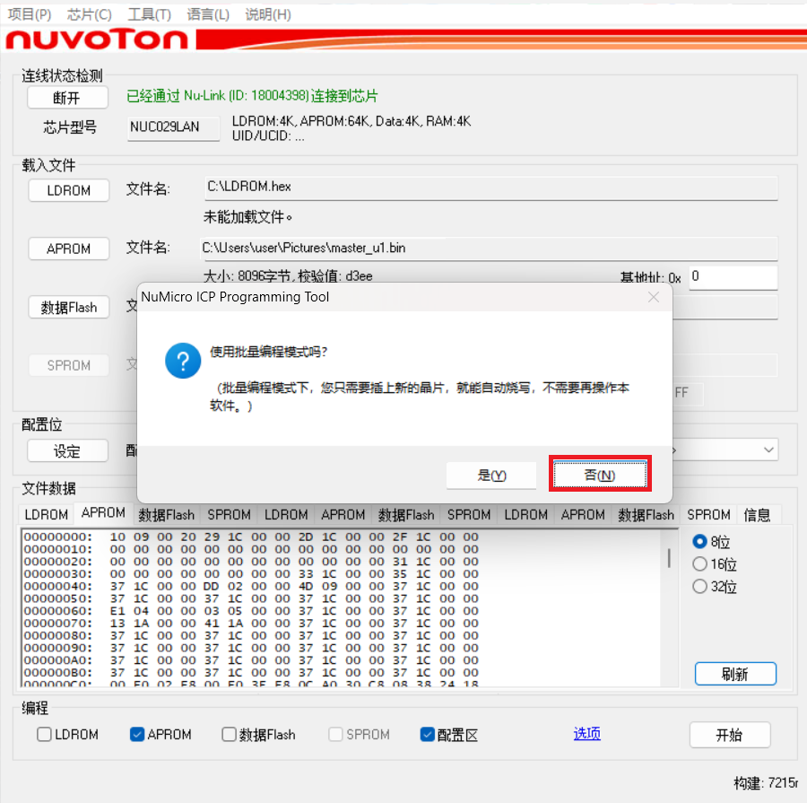Toggle the 数据Flash programming checkbox
Screen dimensions: 807x803
[x=230, y=735]
